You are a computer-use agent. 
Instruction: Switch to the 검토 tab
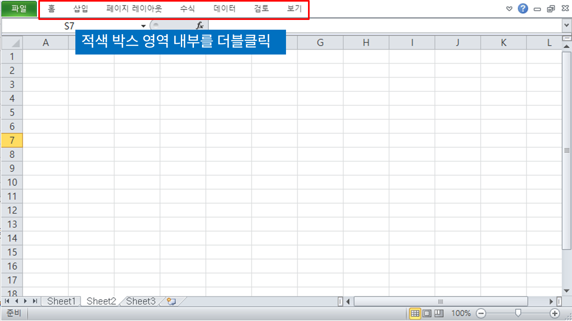261,9
